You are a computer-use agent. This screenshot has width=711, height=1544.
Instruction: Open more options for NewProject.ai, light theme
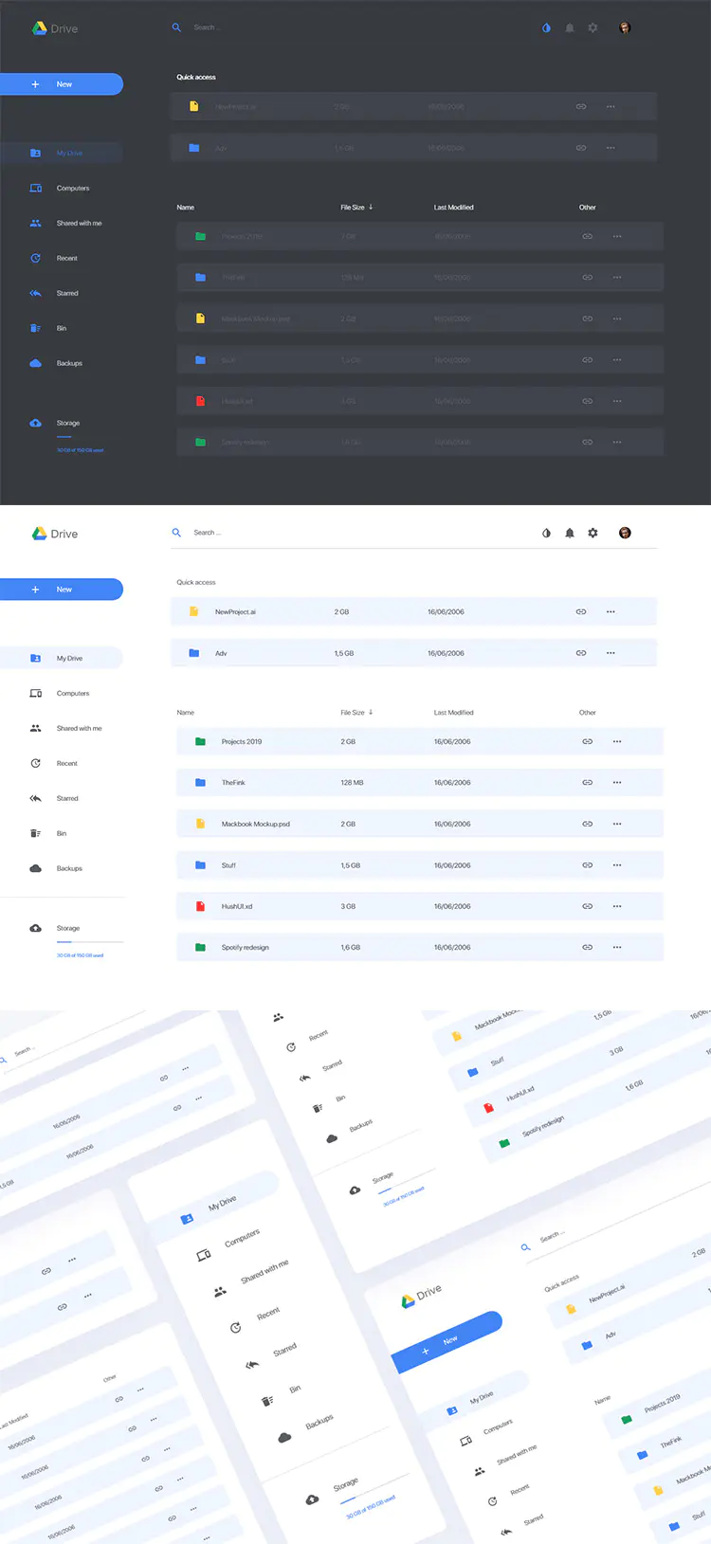[611, 612]
